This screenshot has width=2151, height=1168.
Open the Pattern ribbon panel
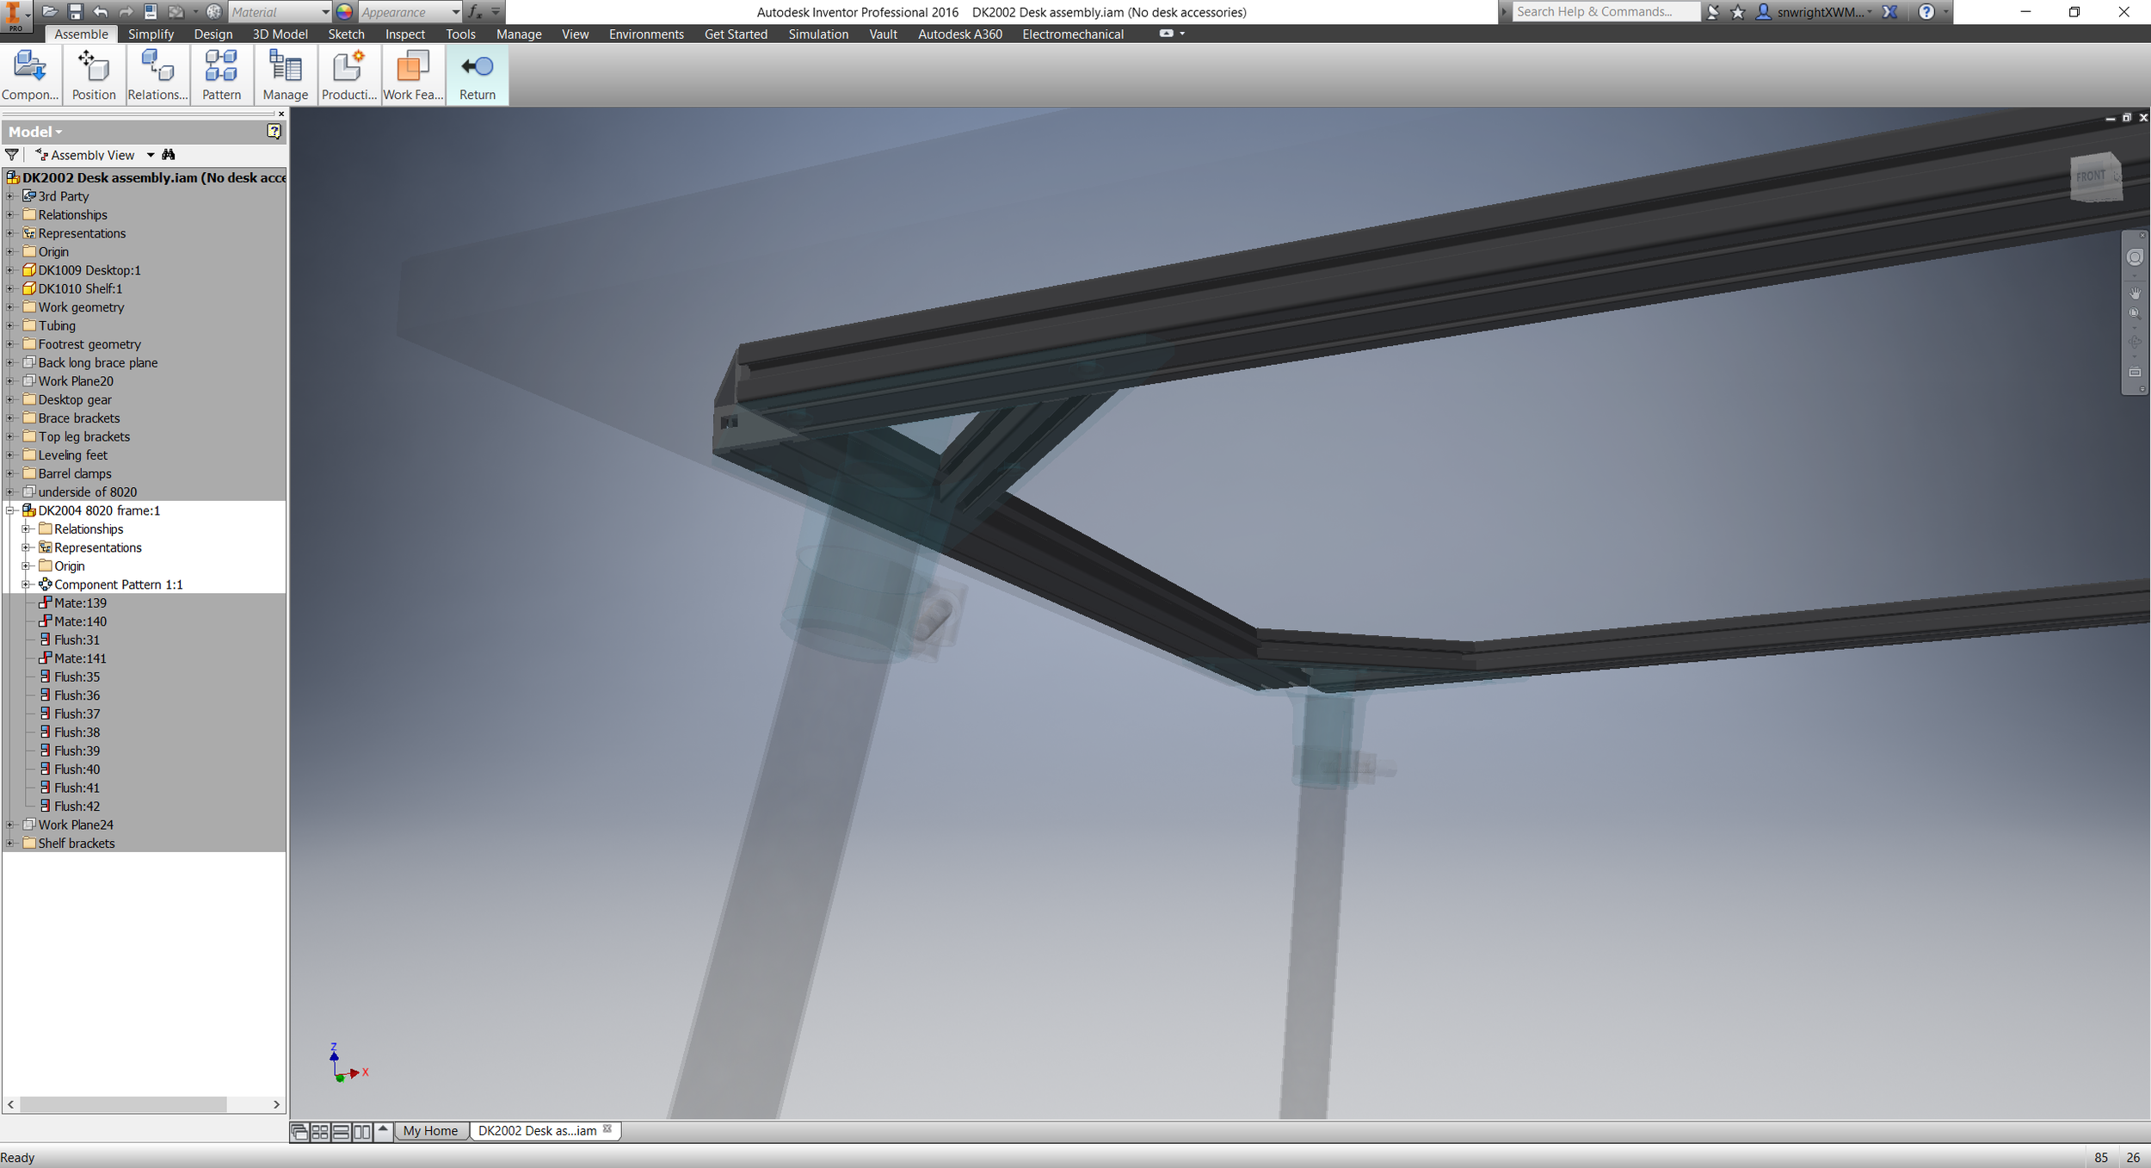[221, 75]
